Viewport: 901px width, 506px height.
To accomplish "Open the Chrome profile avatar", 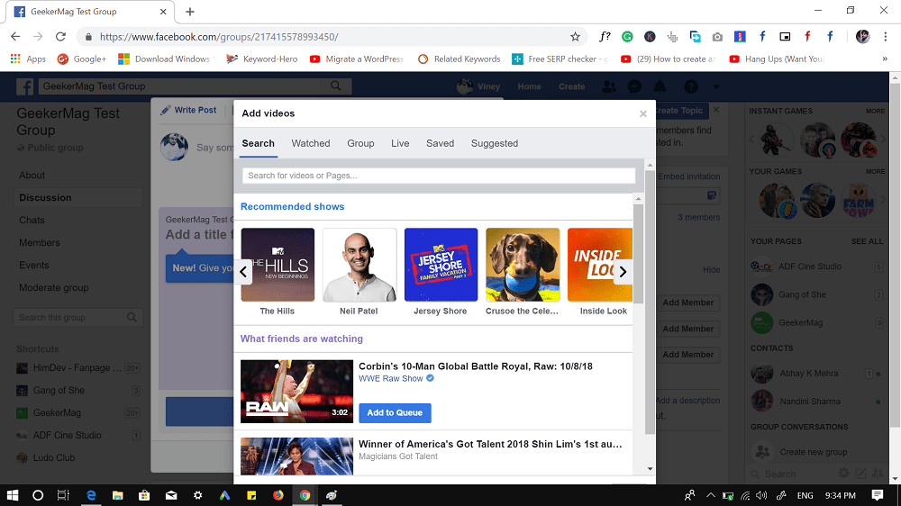I will pos(862,37).
